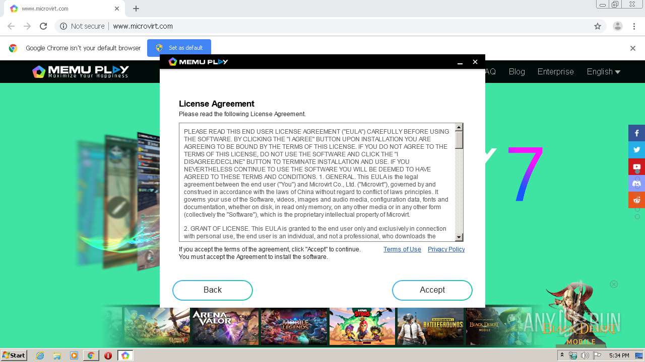Close the Black Desert Mobile ad
The image size is (645, 362).
click(614, 284)
